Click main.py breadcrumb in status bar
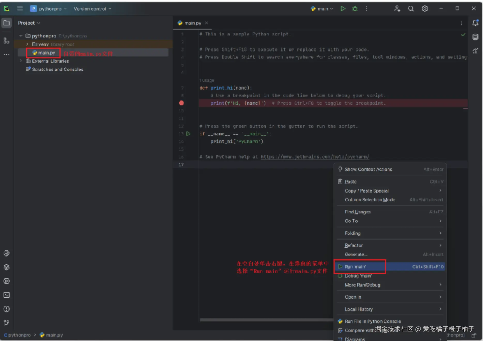This screenshot has width=483, height=341. coord(51,335)
